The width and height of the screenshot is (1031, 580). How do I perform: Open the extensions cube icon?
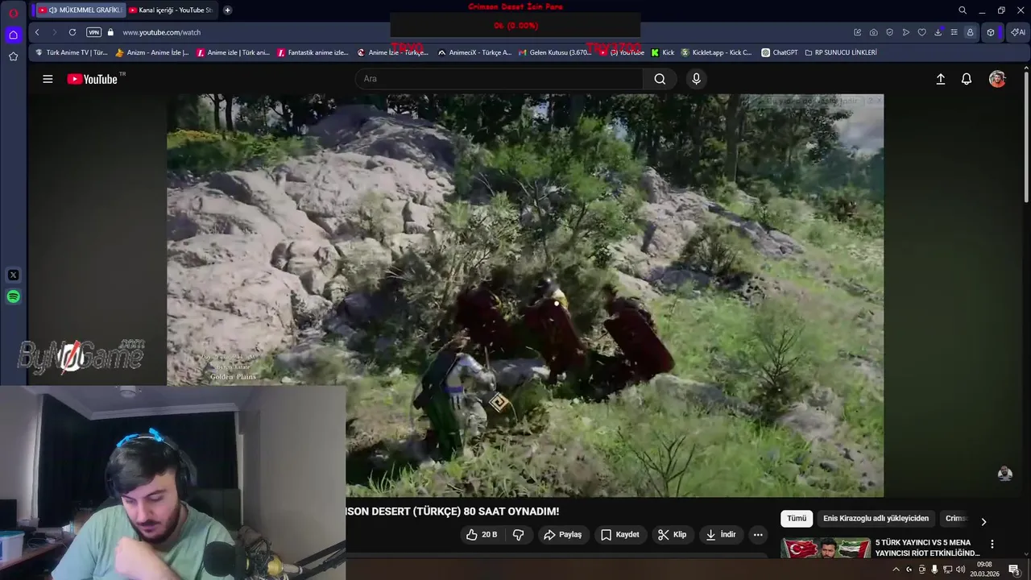tap(991, 32)
